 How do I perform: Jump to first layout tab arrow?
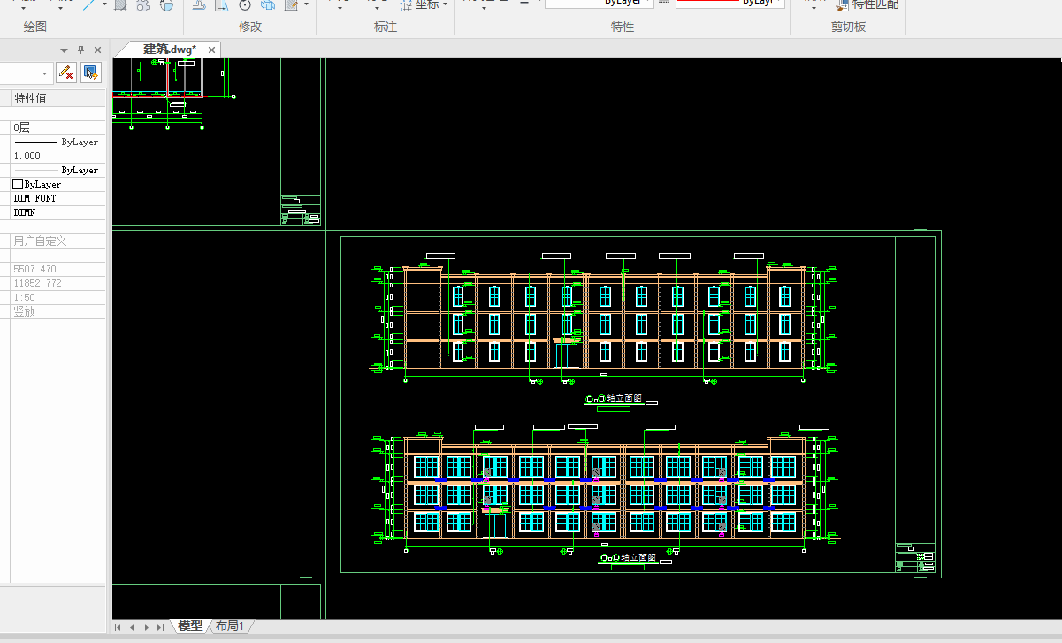[118, 627]
